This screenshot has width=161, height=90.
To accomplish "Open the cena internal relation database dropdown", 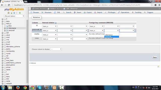I will (49, 39).
